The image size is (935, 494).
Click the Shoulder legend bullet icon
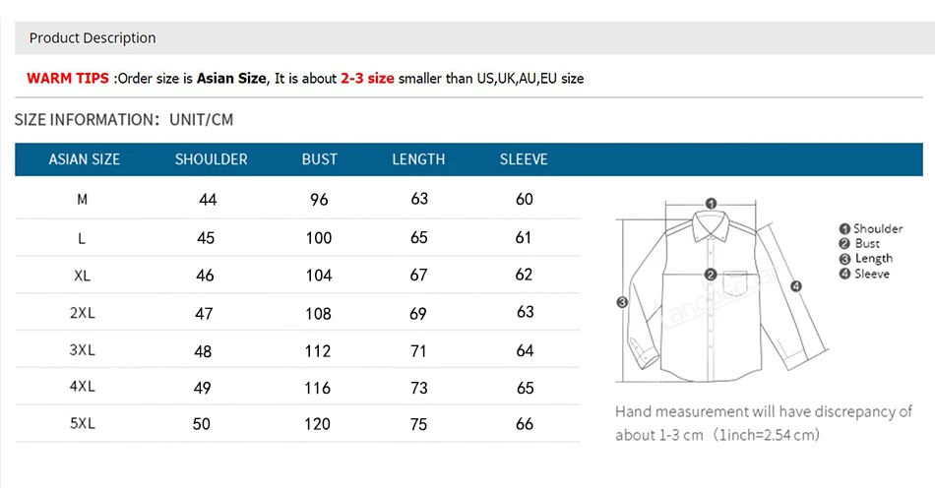coord(844,229)
